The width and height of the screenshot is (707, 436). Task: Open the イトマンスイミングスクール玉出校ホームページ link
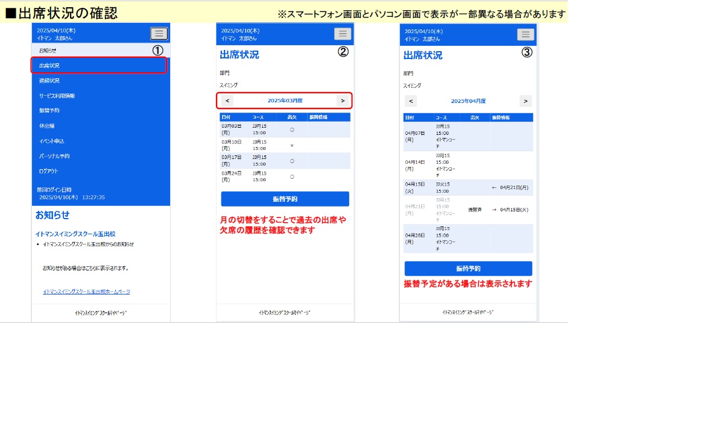86,291
